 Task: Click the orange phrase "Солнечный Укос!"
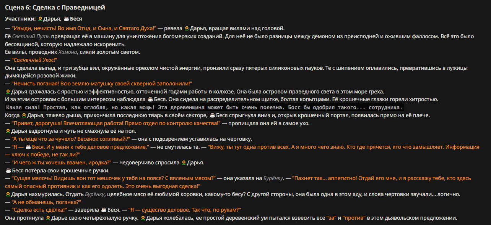tap(34, 60)
